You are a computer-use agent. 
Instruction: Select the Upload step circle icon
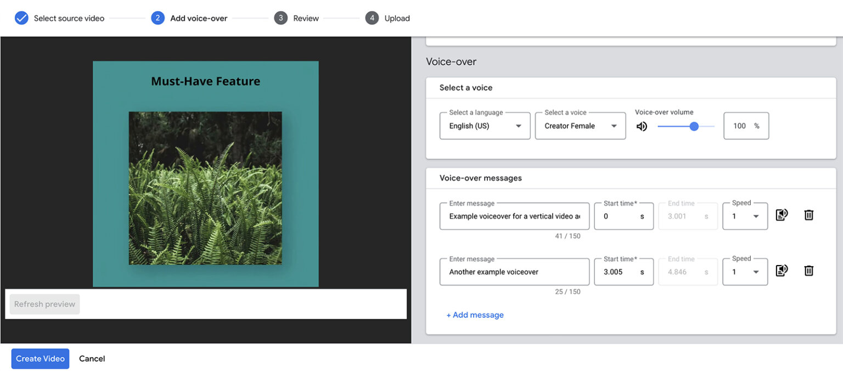[372, 18]
